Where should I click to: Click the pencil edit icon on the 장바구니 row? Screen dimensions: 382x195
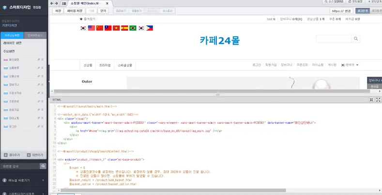(39, 85)
